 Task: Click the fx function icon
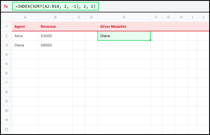(6, 7)
